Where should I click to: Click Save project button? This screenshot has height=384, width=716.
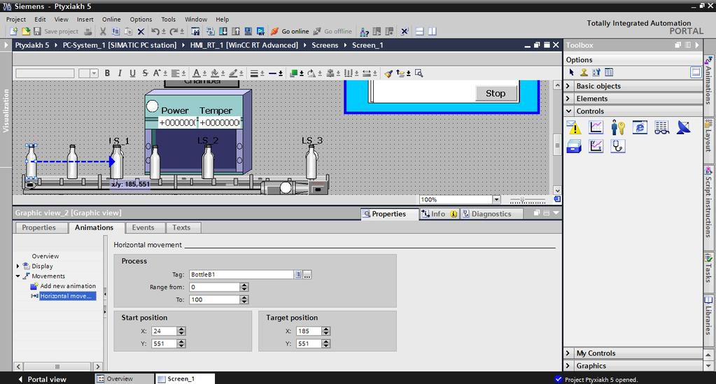[56, 31]
